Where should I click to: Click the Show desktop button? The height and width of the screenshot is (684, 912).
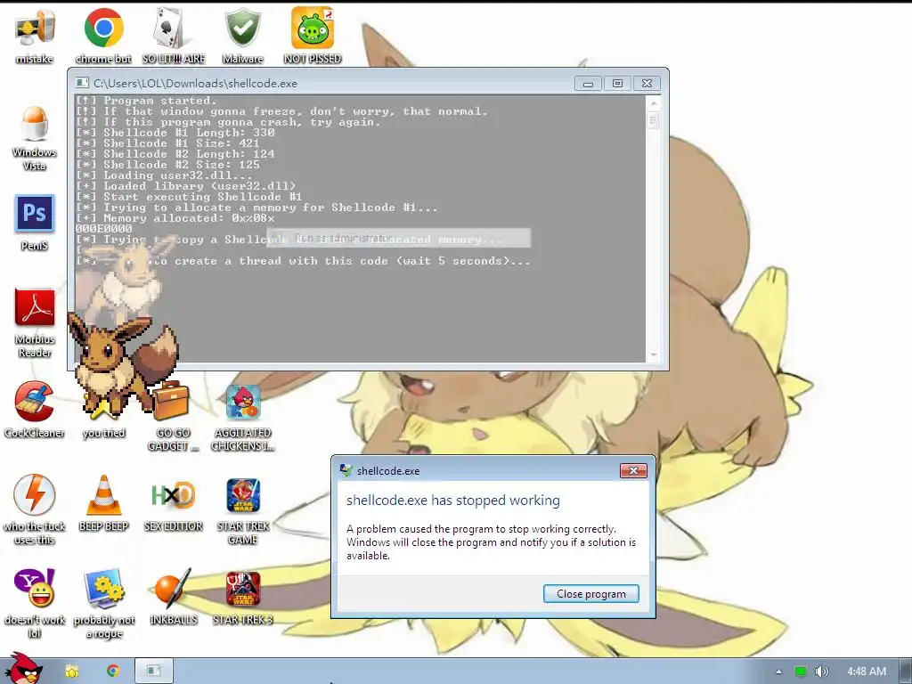(906, 672)
